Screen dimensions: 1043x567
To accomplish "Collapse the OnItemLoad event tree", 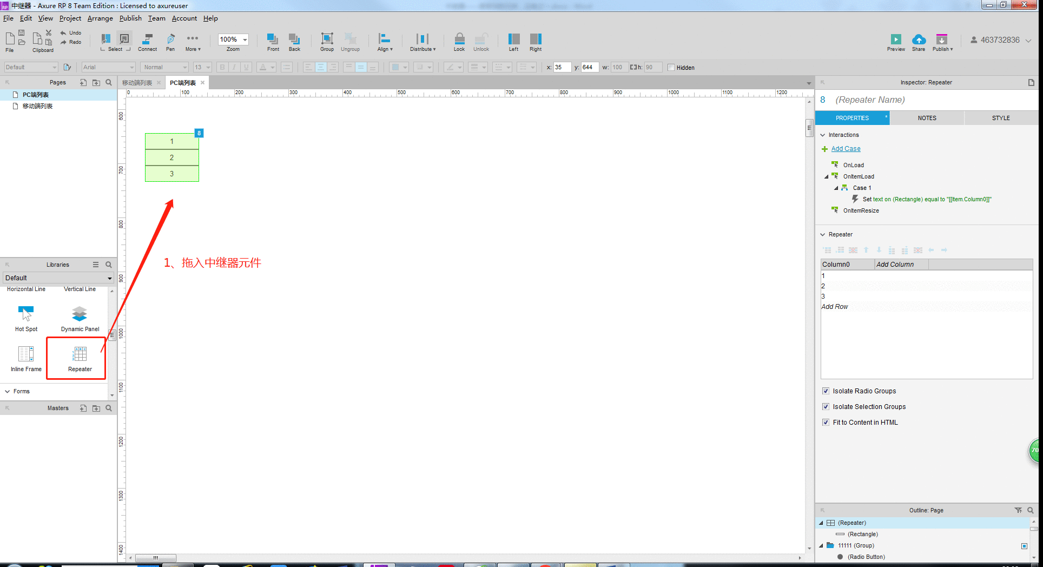I will (827, 177).
